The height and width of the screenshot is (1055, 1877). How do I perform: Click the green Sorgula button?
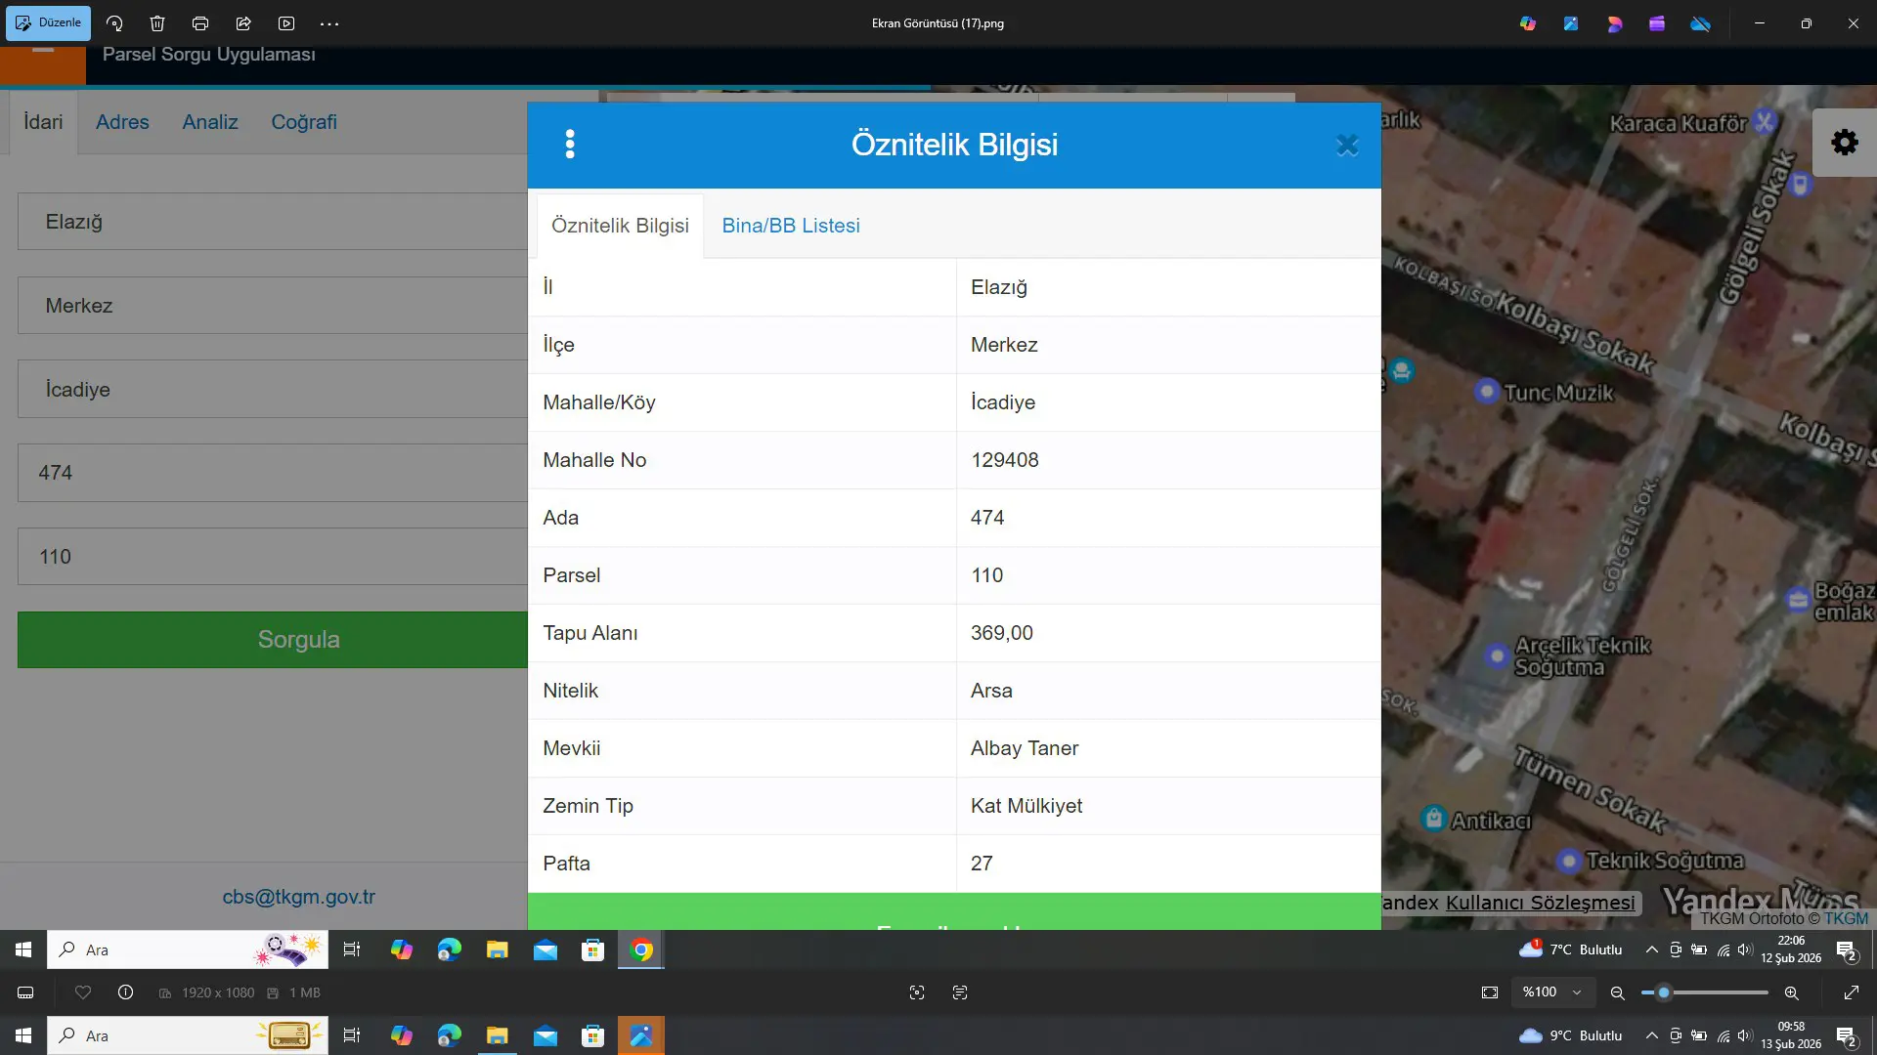tap(273, 640)
